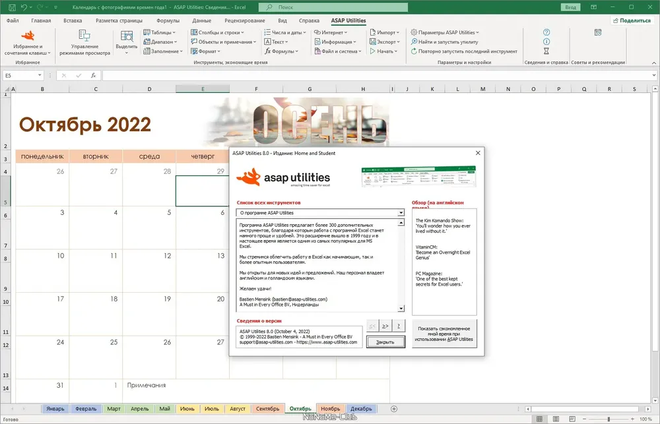Open the help question mark icon in ribbon
660x424 pixels.
click(x=546, y=32)
